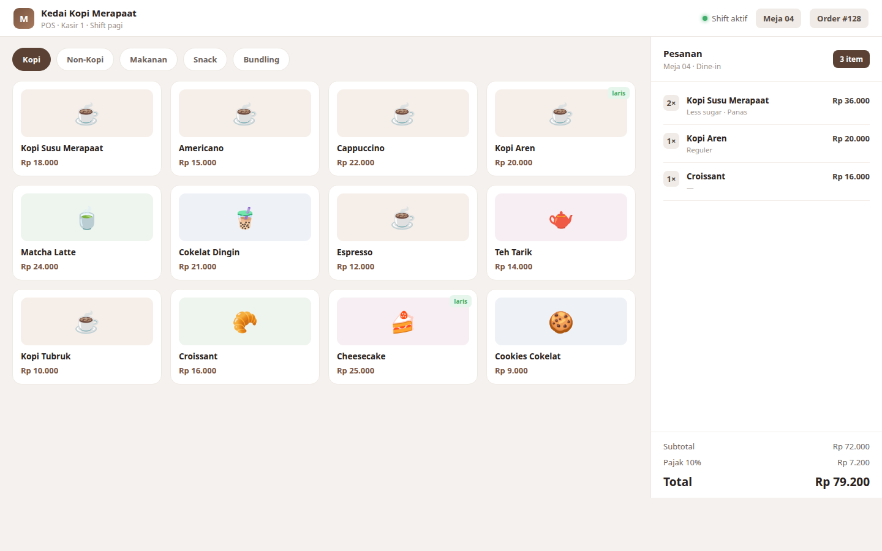The image size is (882, 551).
Task: Add Kopi Susu Merapaat Rp 18.000 to order
Action: (87, 129)
